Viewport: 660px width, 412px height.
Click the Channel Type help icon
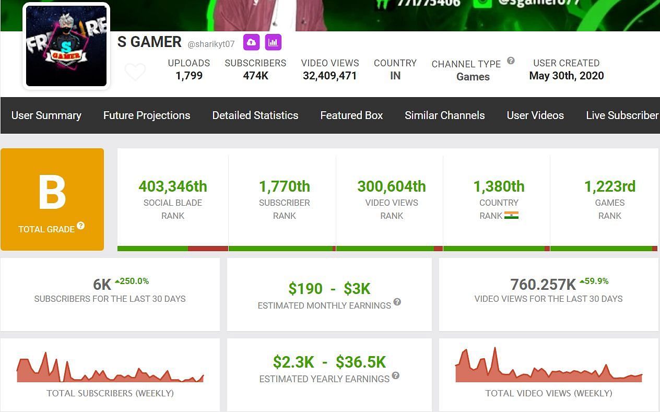511,61
